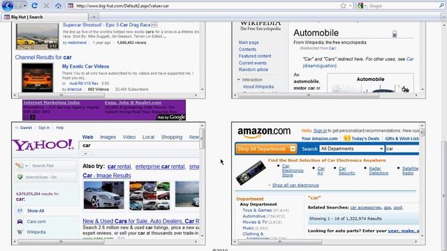The image size is (447, 251).
Task: Select the Yahoo Images tab
Action: (108, 137)
